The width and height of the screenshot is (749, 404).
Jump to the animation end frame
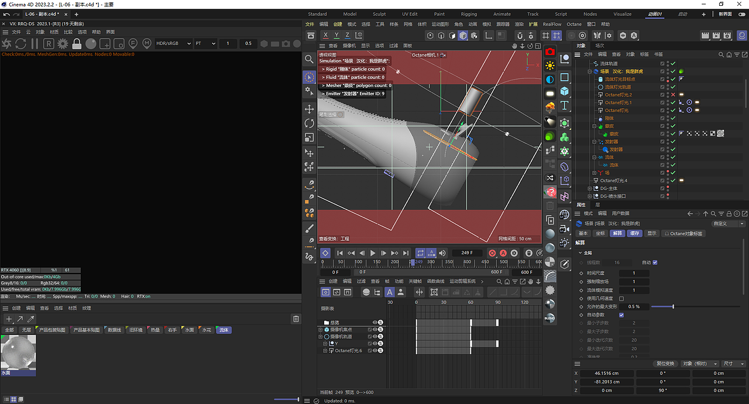click(406, 253)
